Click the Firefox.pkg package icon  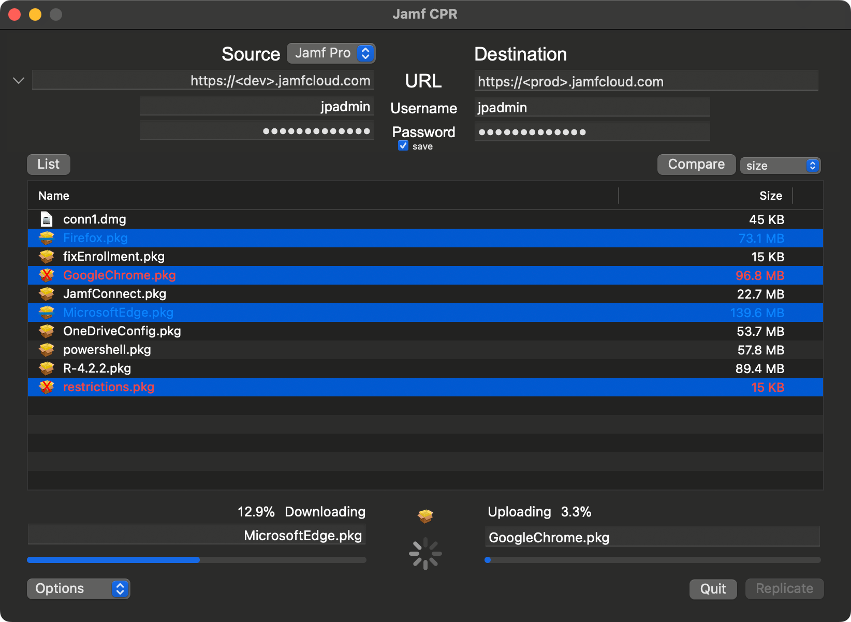pyautogui.click(x=47, y=238)
